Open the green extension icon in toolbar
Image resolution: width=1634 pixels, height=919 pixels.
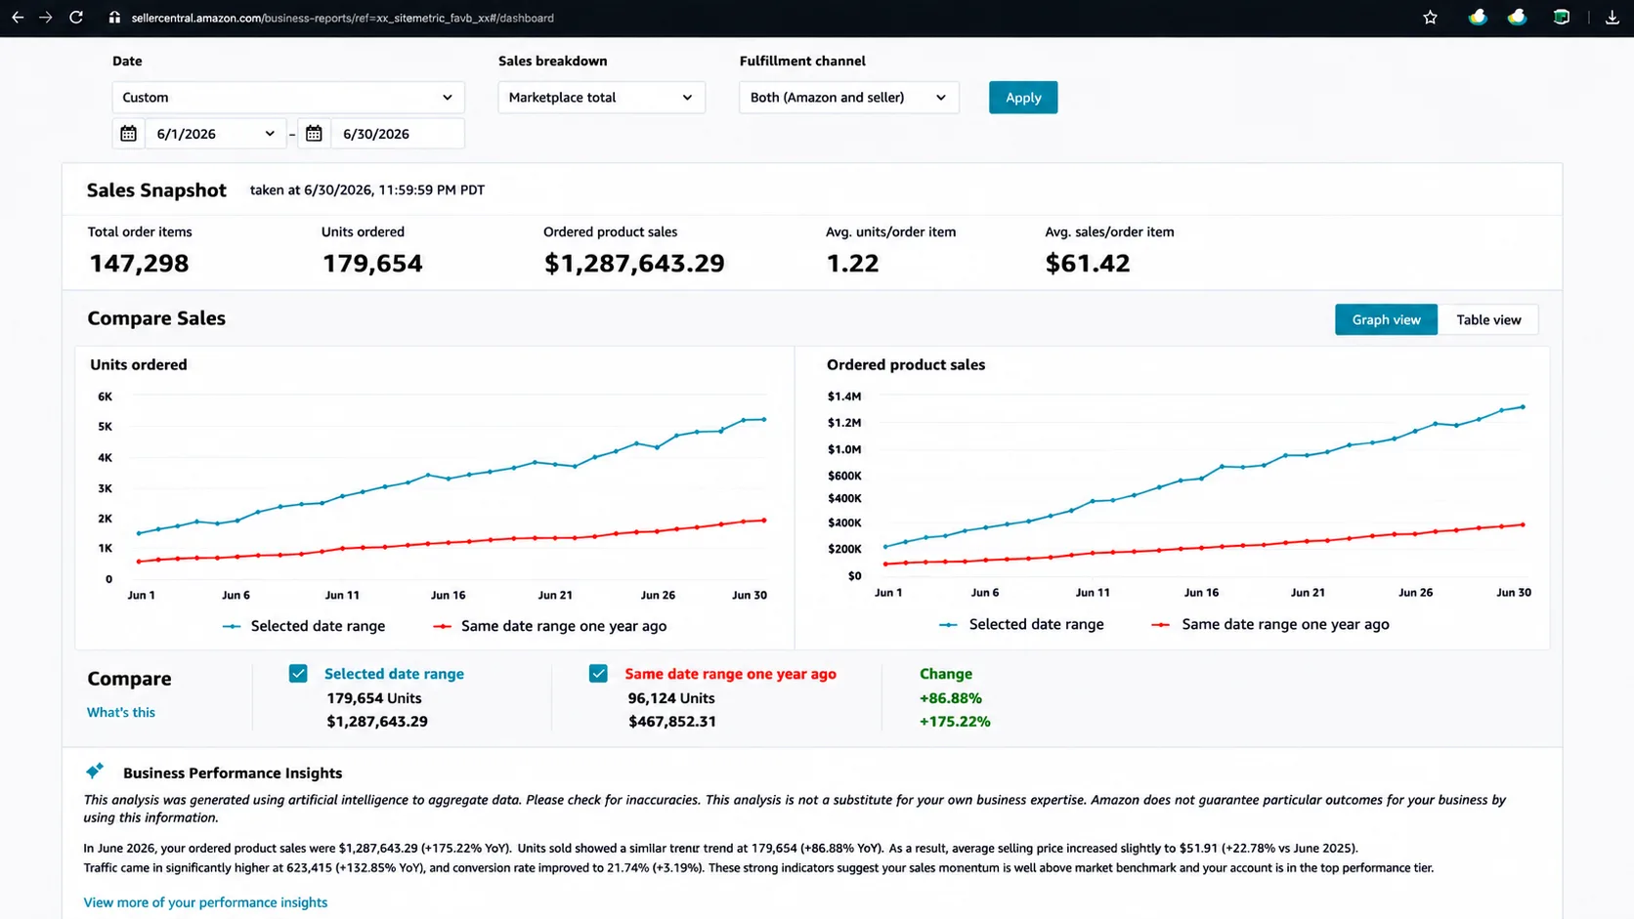(x=1562, y=18)
